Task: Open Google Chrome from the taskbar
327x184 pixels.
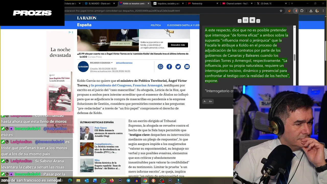Action: click(x=145, y=180)
